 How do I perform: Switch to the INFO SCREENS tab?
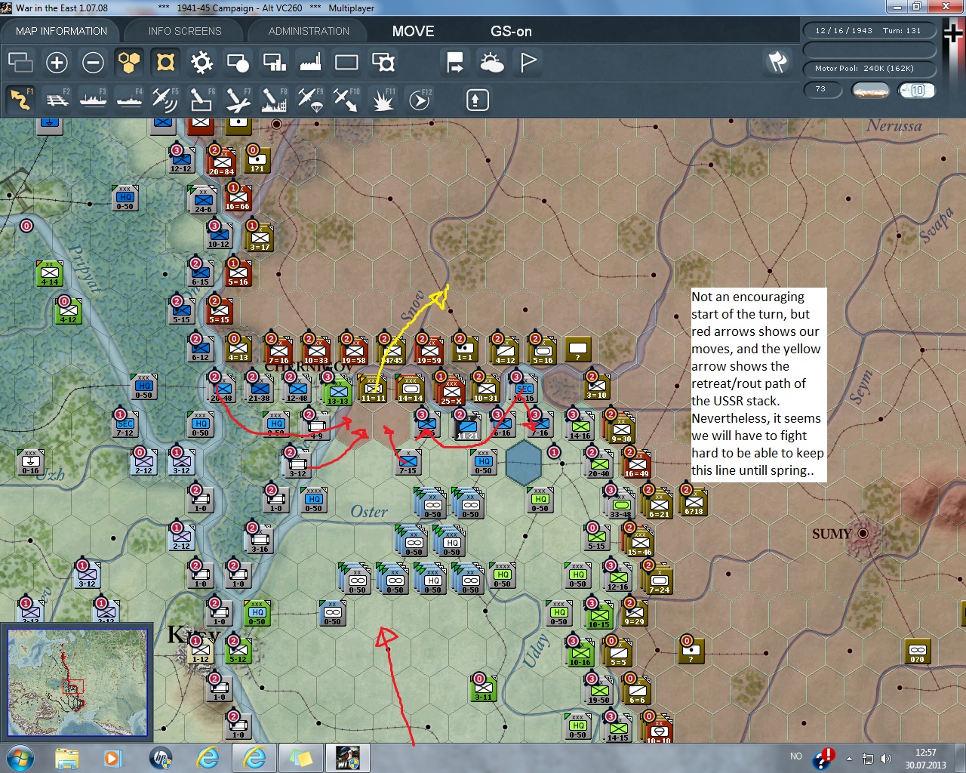coord(185,31)
